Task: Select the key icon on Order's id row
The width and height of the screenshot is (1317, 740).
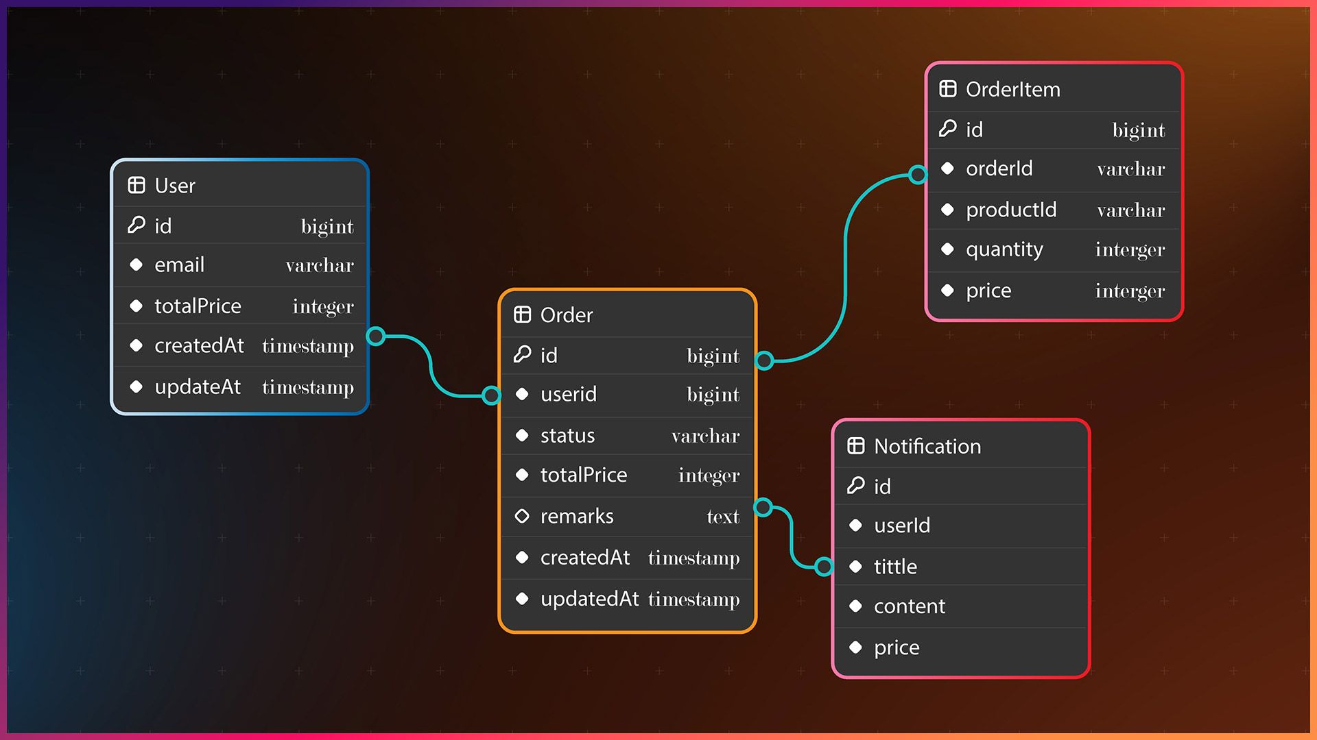Action: [522, 354]
